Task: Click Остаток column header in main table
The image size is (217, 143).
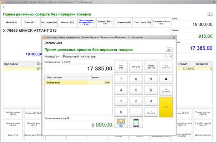Action: tap(204, 64)
